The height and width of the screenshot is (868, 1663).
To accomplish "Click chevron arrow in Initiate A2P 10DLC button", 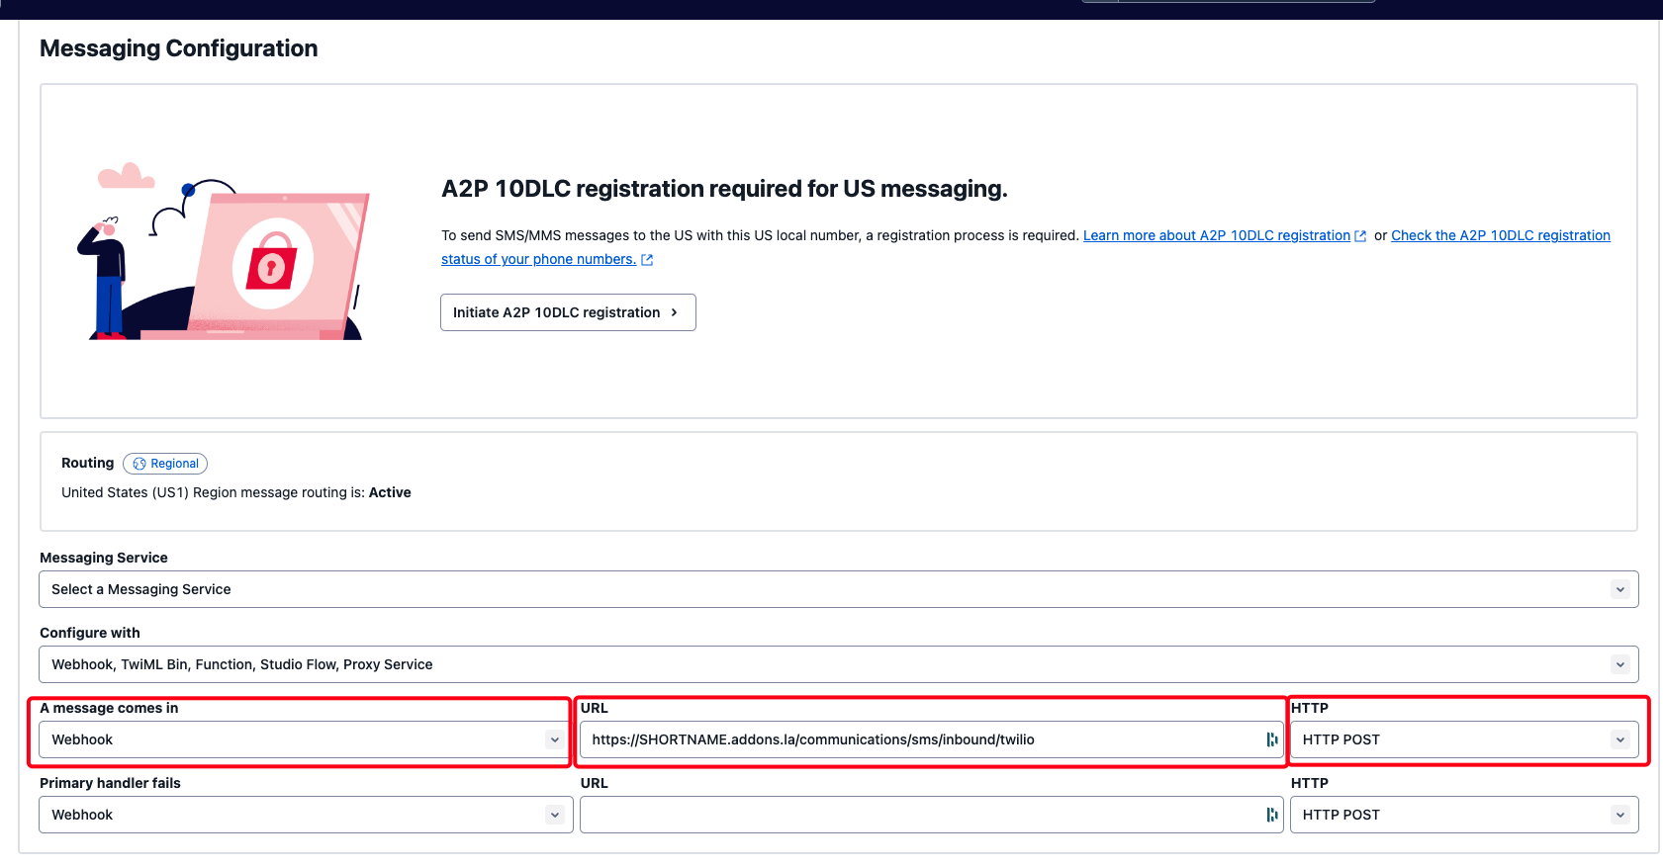I will tap(675, 312).
